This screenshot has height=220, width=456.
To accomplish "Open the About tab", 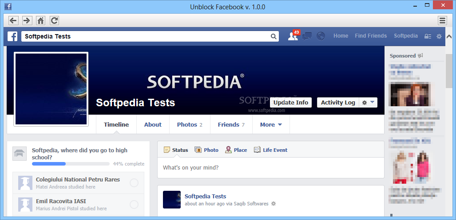I will coord(153,125).
